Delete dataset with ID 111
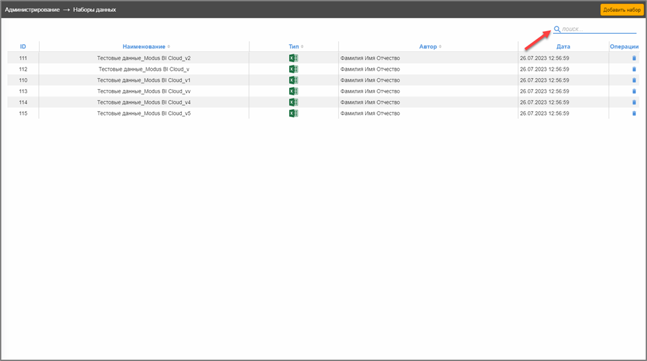The image size is (647, 361). tap(633, 58)
